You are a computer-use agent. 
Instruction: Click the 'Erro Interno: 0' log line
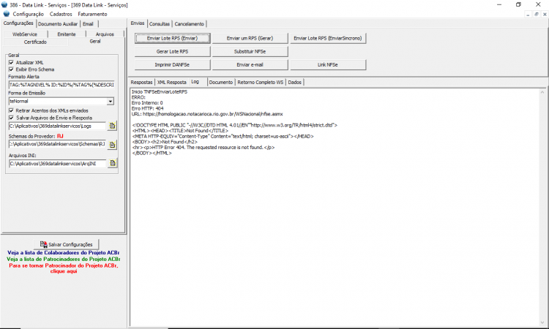point(147,103)
